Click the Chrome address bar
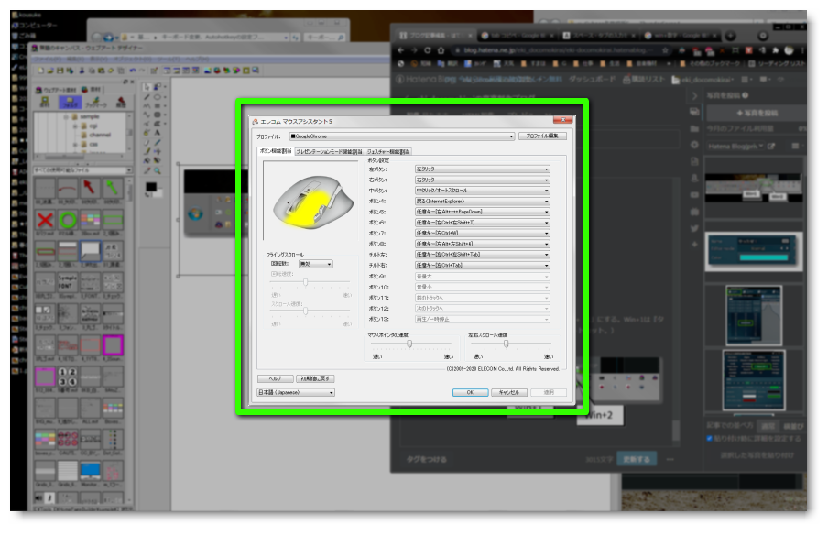828x535 pixels. 561,50
